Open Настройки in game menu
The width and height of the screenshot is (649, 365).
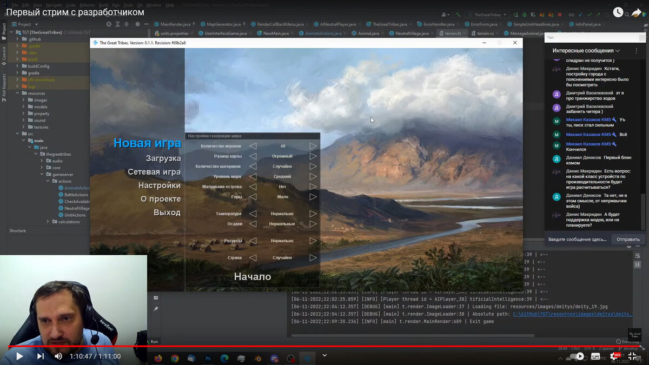tap(160, 185)
